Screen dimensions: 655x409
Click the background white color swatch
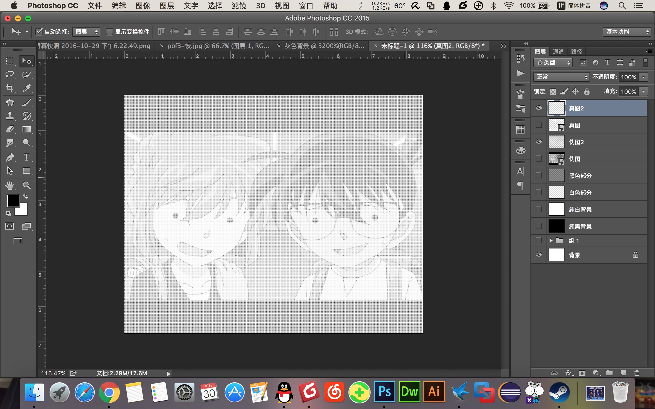coord(23,211)
